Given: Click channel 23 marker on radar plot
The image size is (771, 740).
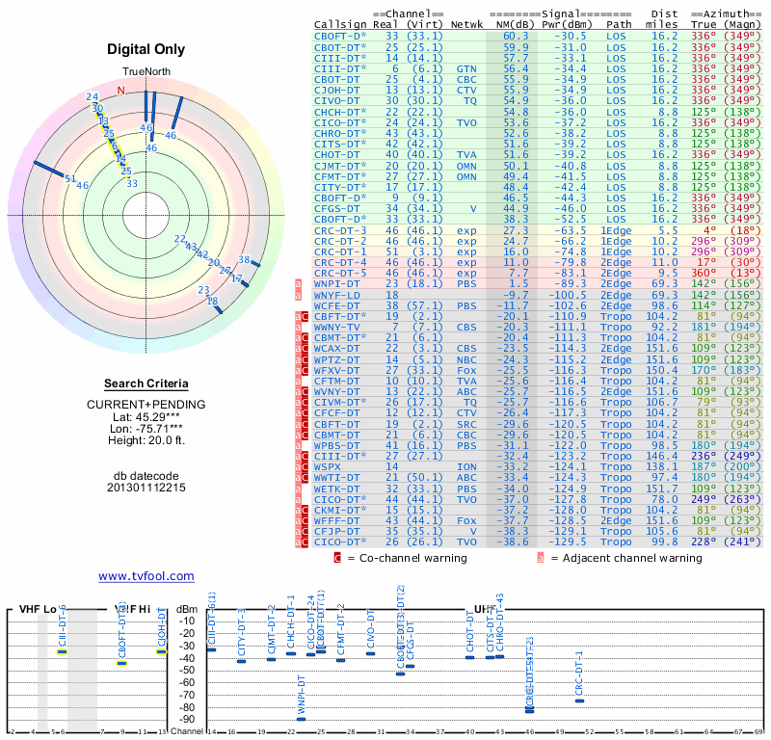Looking at the screenshot, I should [203, 290].
